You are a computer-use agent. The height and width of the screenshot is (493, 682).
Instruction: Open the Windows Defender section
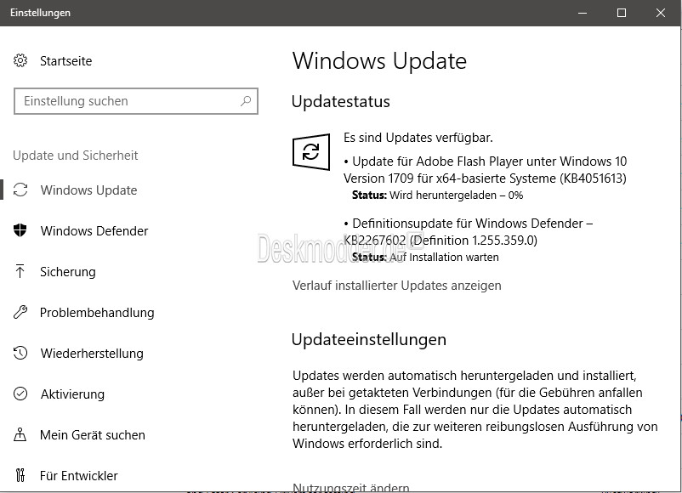(94, 231)
